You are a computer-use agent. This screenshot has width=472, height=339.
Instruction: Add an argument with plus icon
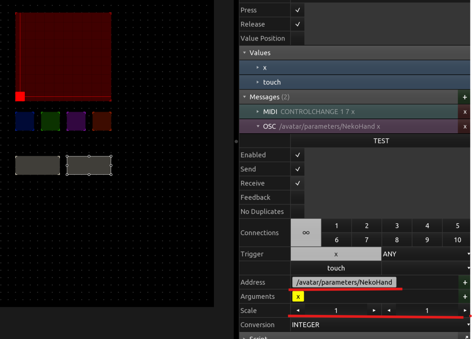click(x=465, y=297)
